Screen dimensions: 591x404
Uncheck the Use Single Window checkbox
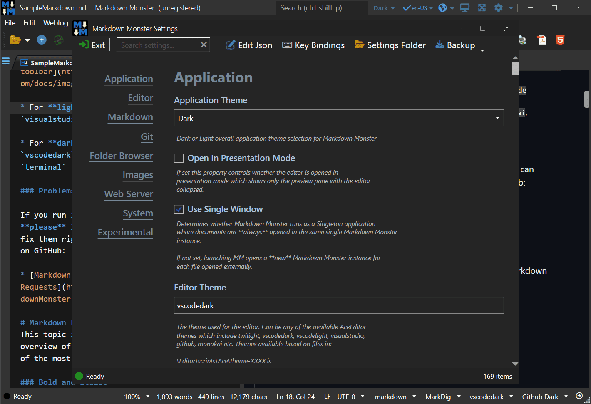[x=179, y=209]
